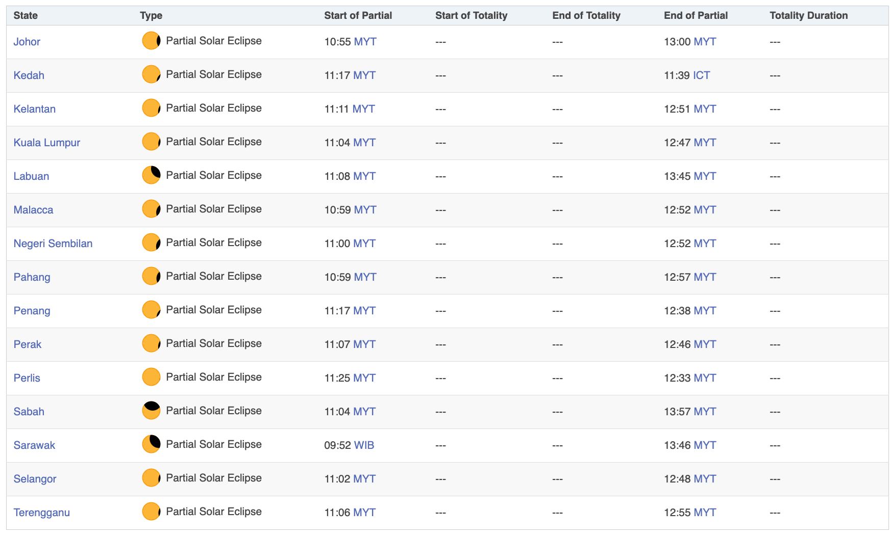Click the Malacca row eclipse icon
The width and height of the screenshot is (894, 536).
click(x=151, y=209)
